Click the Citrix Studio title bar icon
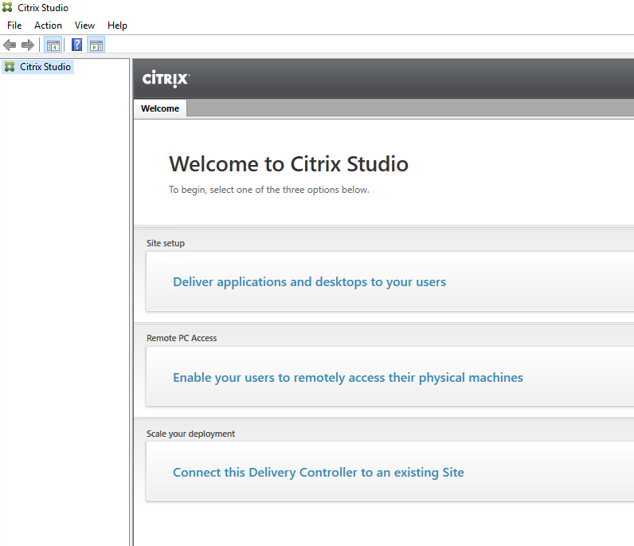Image resolution: width=634 pixels, height=546 pixels. tap(7, 7)
